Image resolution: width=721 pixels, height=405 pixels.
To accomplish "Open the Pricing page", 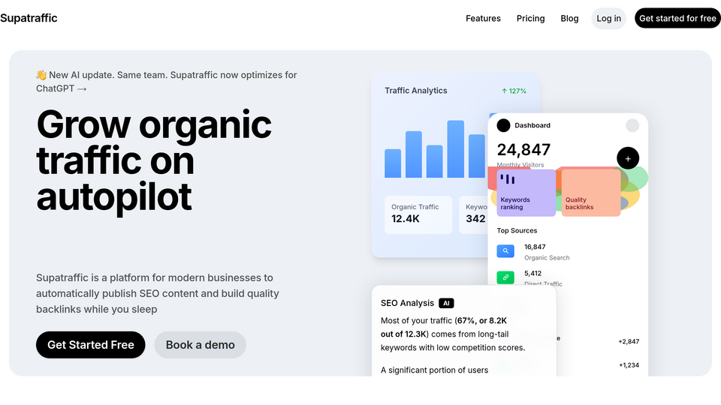I will pos(530,18).
